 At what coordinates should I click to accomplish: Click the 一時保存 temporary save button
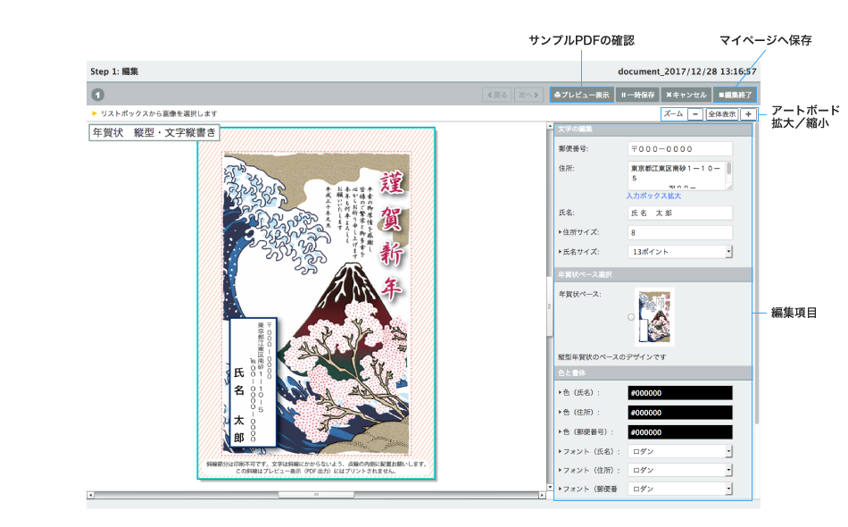638,95
